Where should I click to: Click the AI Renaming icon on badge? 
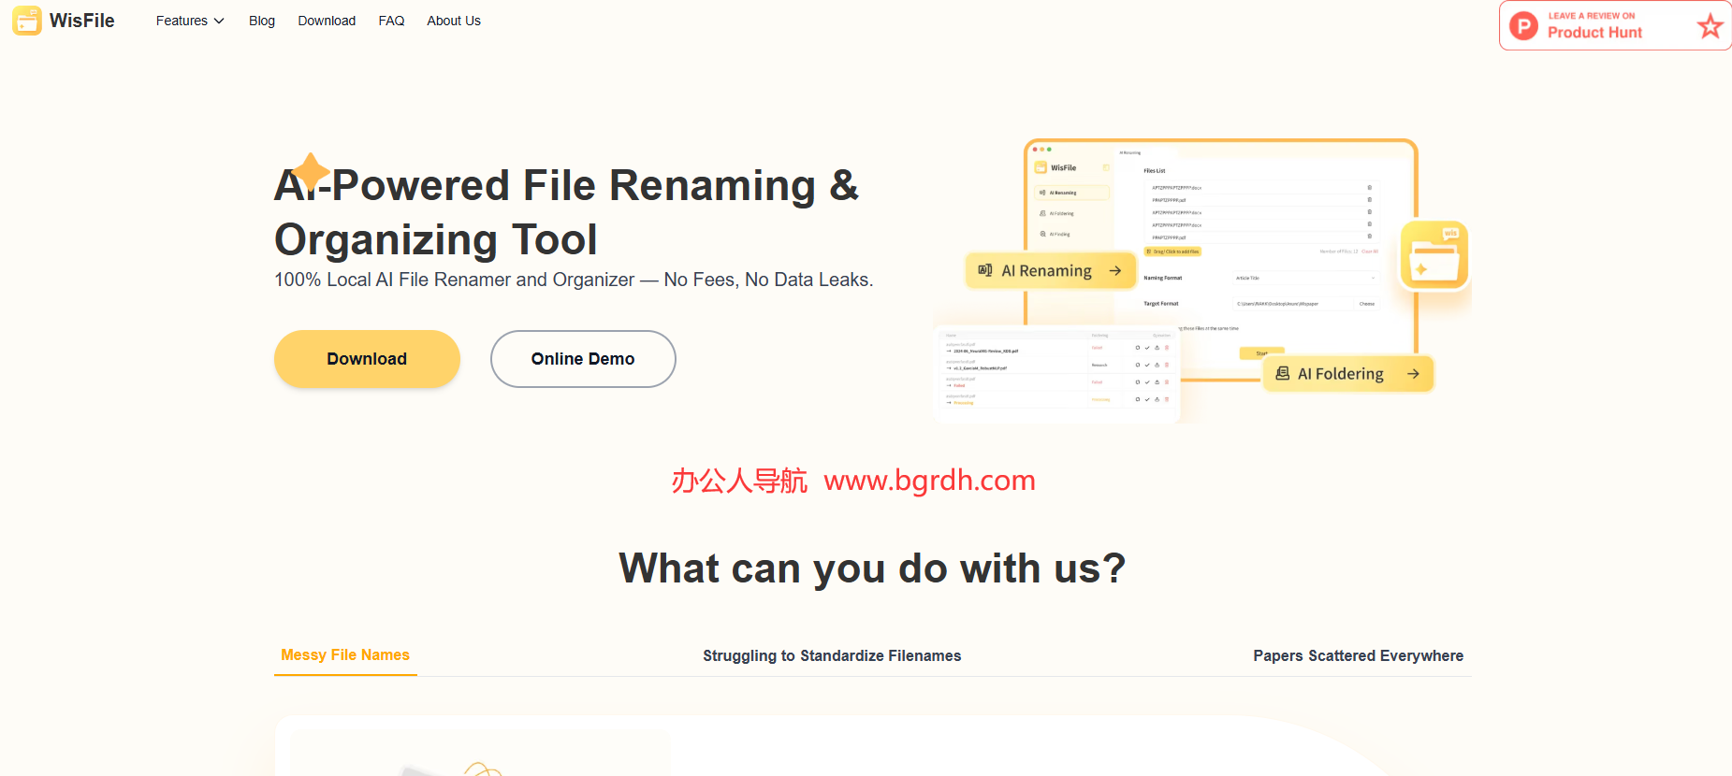pos(985,270)
